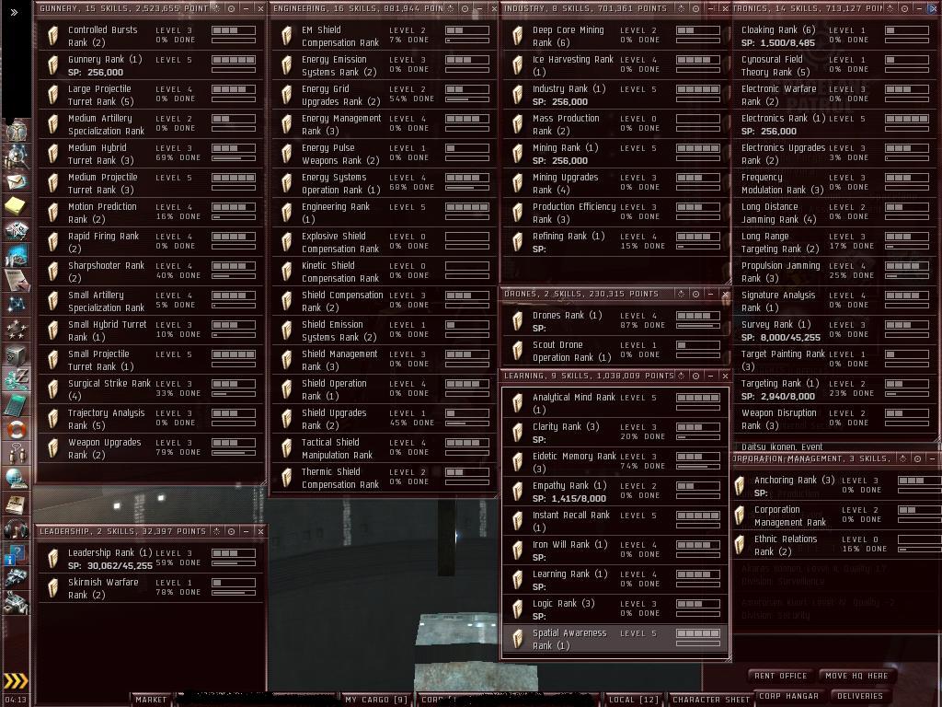Open People & Places icon in sidebar
Viewport: 942px width, 707px height.
click(x=17, y=156)
